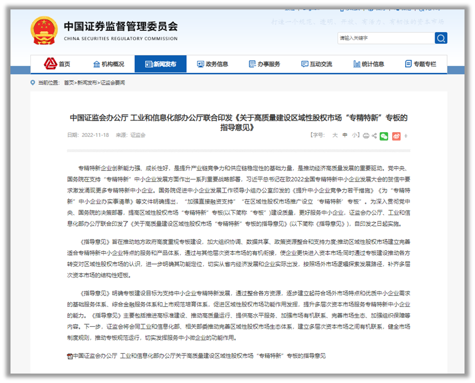Click the document icon beside 办事服务
This screenshot has width=475, height=383.
pos(252,64)
